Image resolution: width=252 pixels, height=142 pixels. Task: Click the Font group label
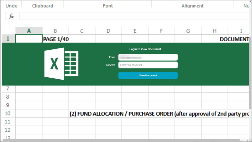(108, 6)
